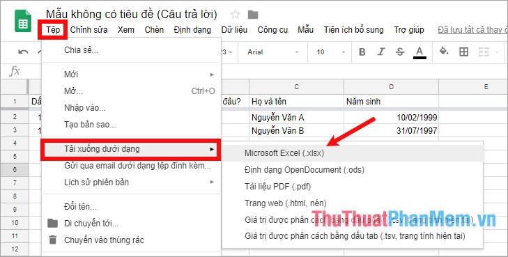Click the cell Nguyễn Văn A
This screenshot has height=257, width=508.
pos(296,118)
